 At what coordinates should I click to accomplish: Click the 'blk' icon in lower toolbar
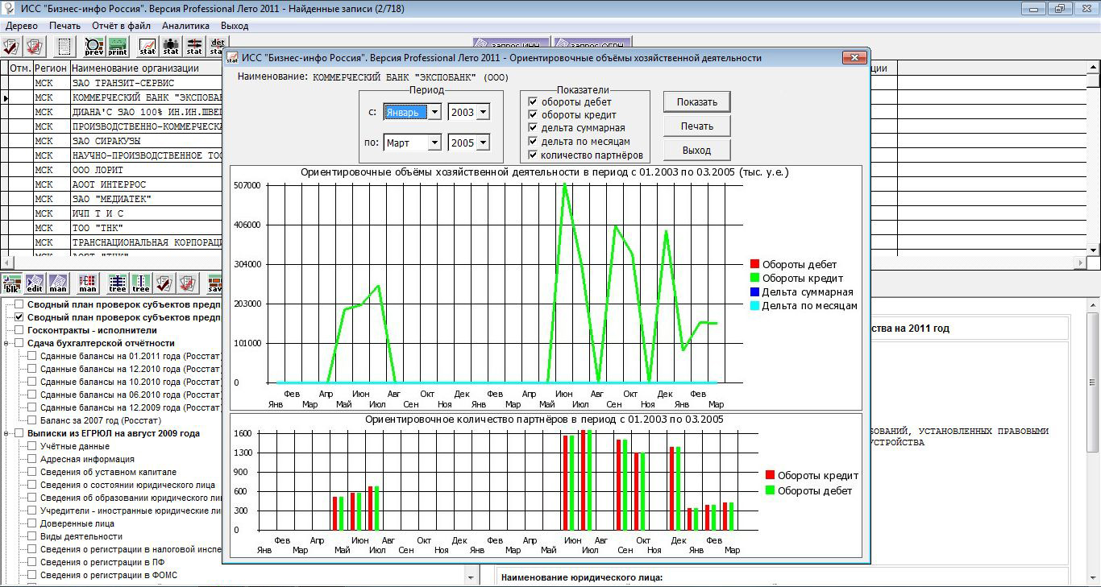tap(12, 283)
